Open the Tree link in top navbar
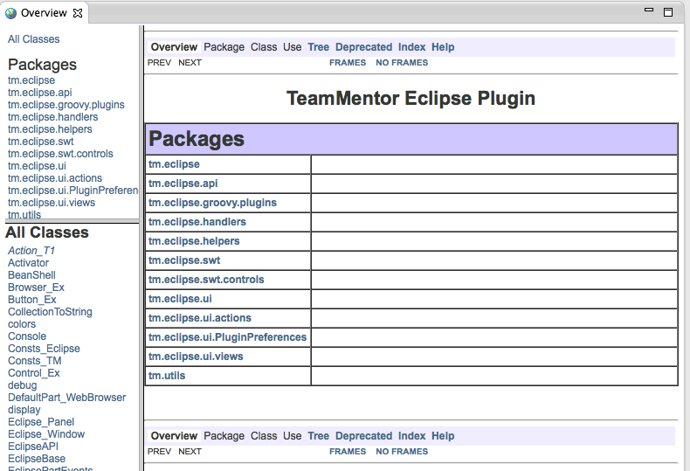This screenshot has width=690, height=471. point(318,47)
